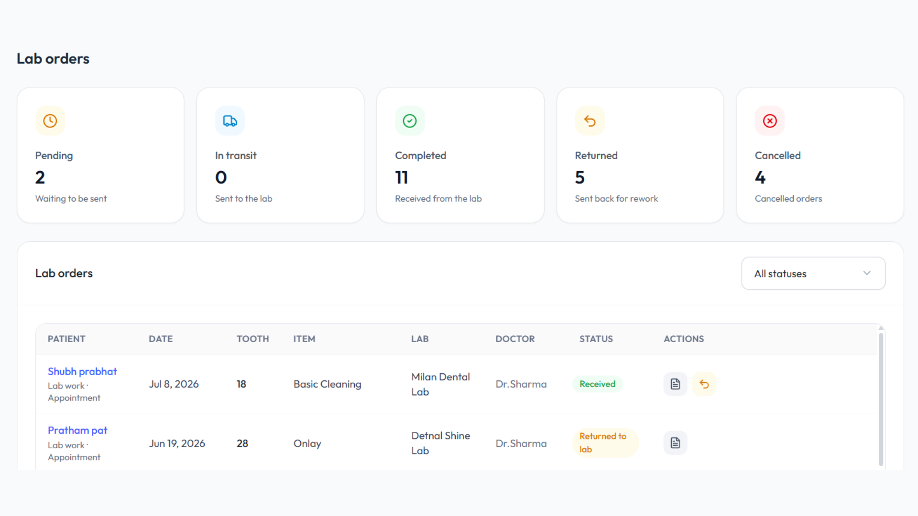Click the Sent back for rework caption
The height and width of the screenshot is (516, 918).
(616, 199)
